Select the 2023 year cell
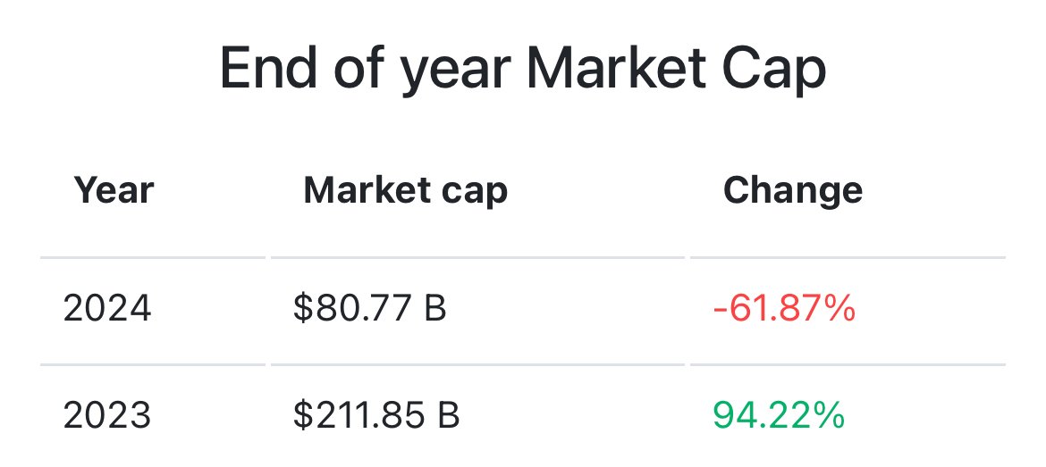This screenshot has height=467, width=1046. [x=107, y=415]
